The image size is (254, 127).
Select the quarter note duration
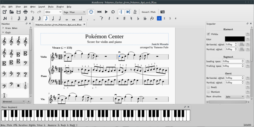pos(53,18)
